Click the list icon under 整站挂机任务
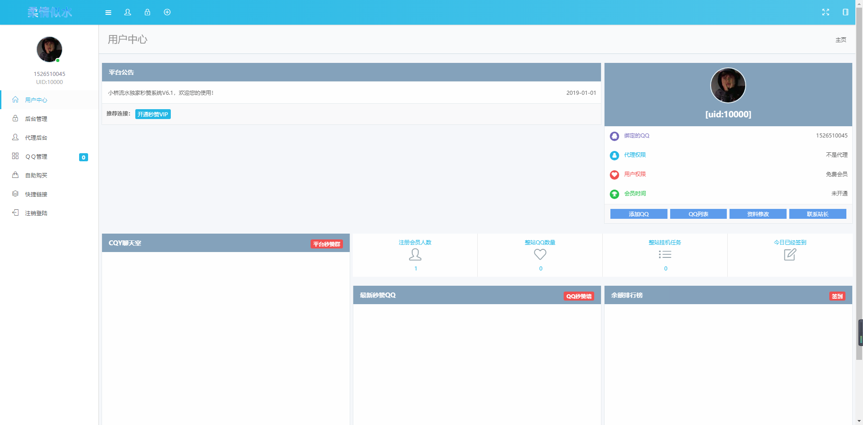 (665, 255)
